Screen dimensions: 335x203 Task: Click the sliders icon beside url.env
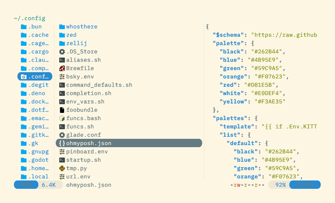pyautogui.click(x=62, y=177)
